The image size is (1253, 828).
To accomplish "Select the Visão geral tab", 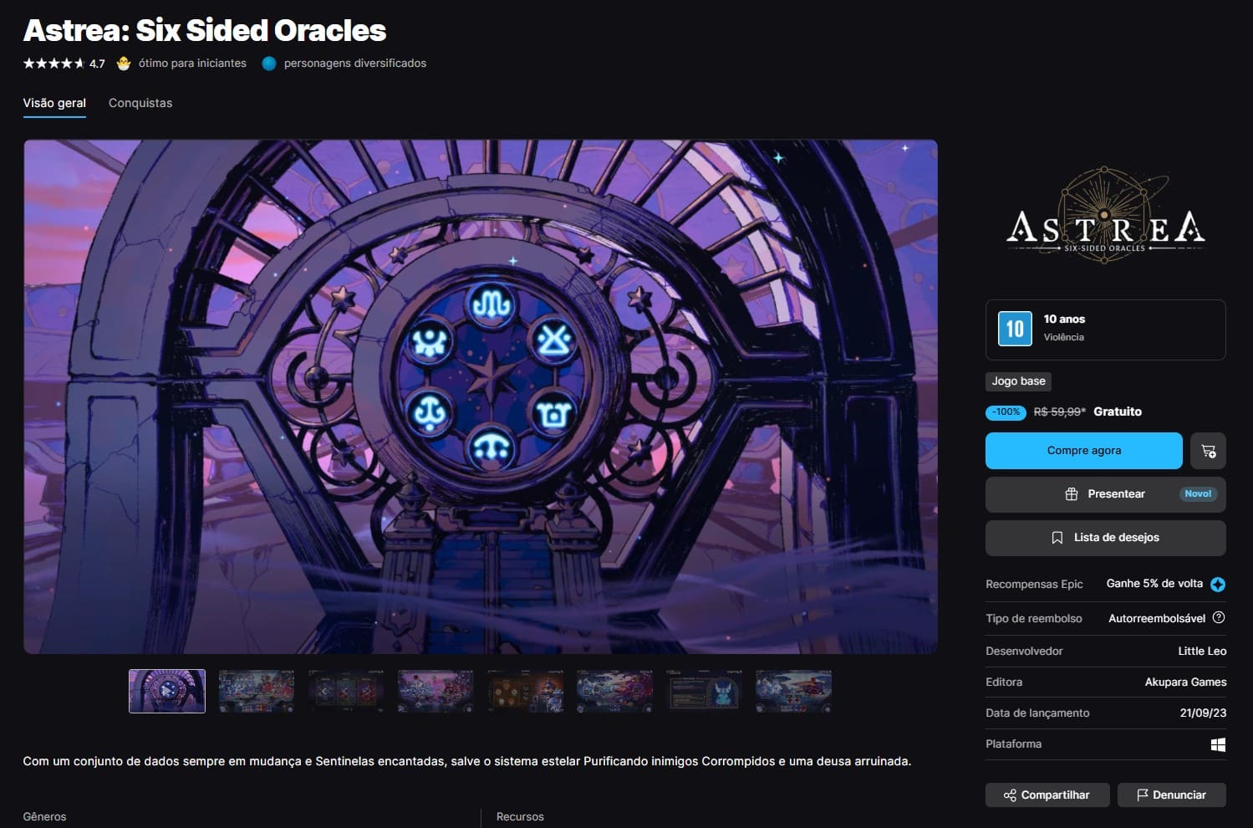I will pos(54,103).
